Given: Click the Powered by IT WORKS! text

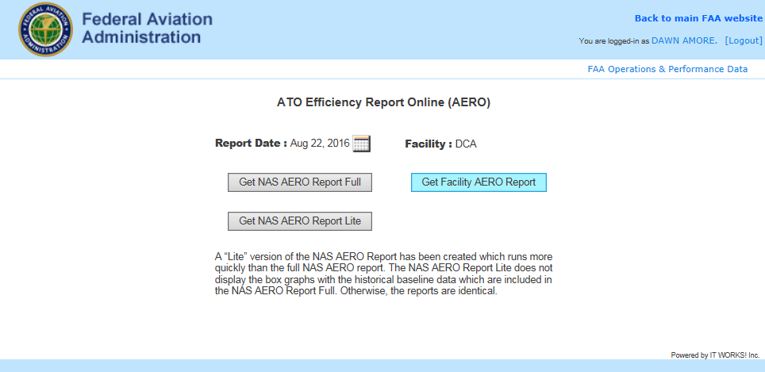Looking at the screenshot, I should click(715, 355).
